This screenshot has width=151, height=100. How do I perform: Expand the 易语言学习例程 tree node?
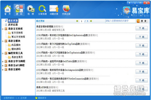[3, 62]
